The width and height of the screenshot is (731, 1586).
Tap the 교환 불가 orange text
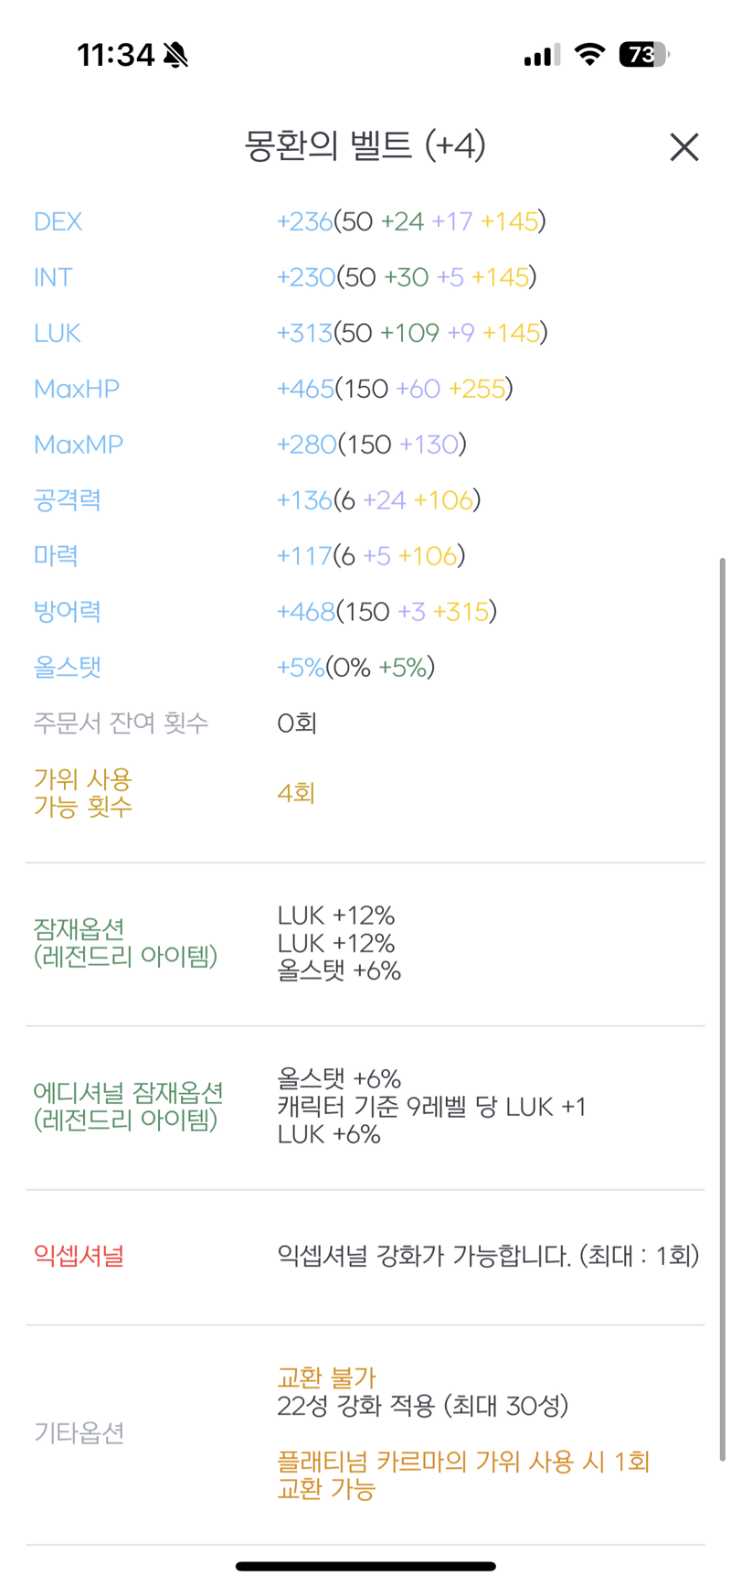pyautogui.click(x=326, y=1377)
